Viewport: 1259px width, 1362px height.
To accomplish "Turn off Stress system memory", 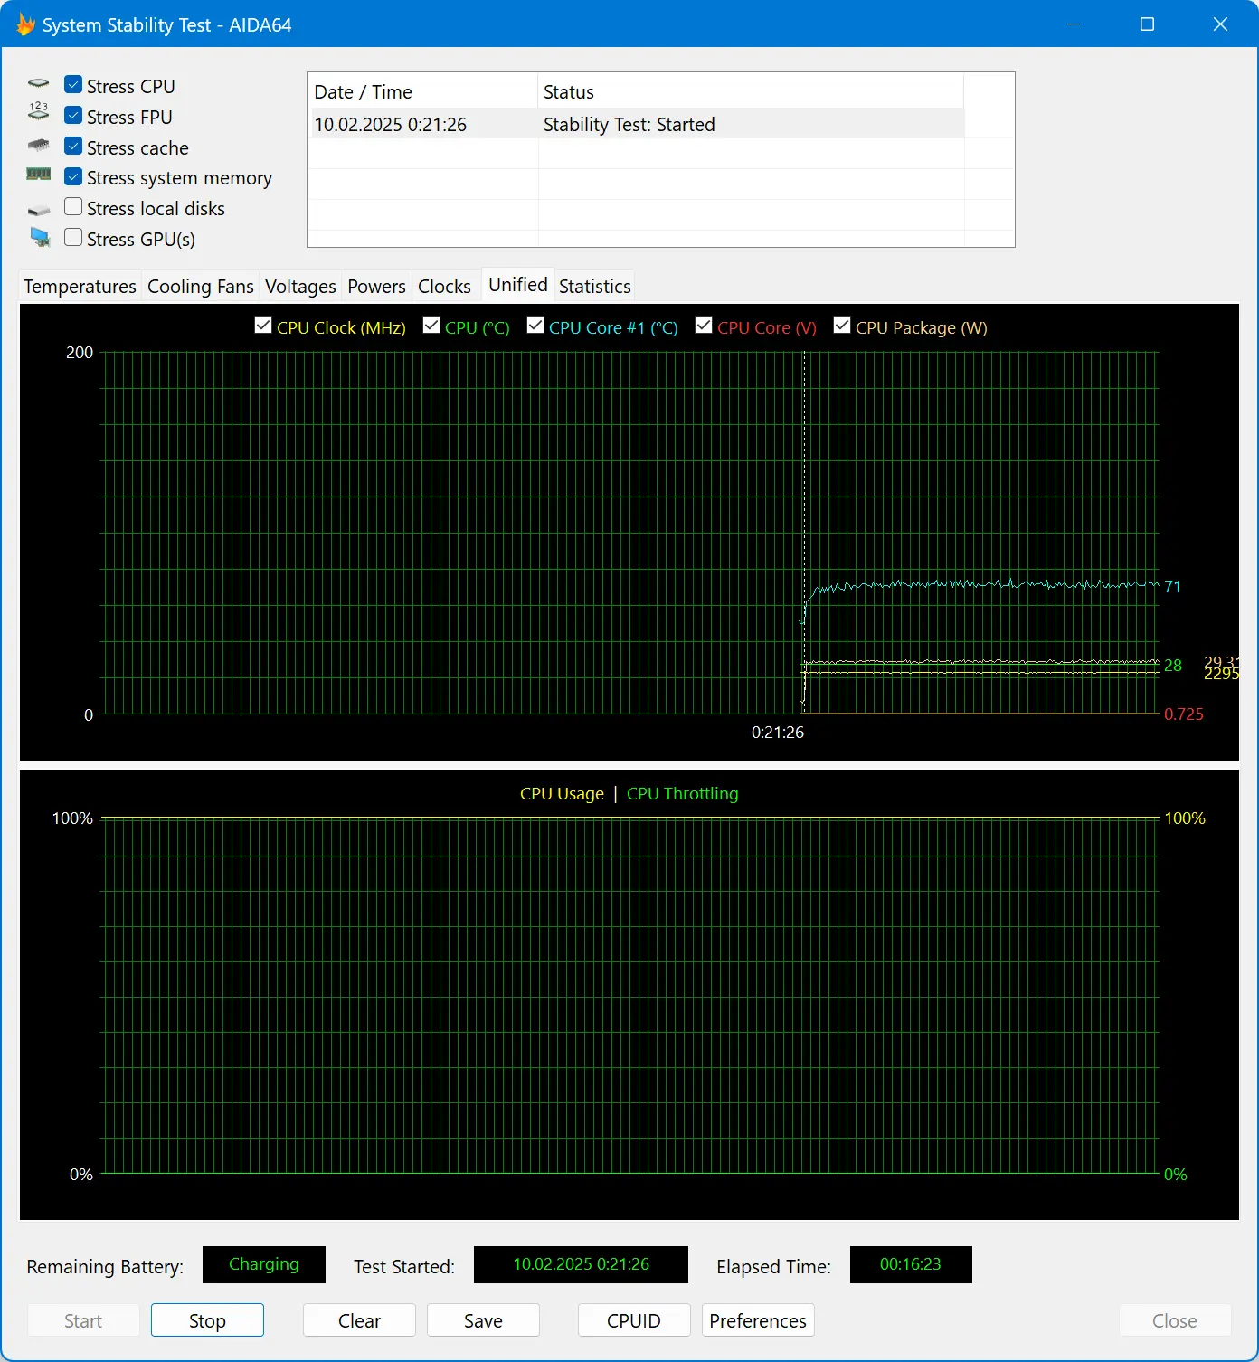I will [x=73, y=176].
